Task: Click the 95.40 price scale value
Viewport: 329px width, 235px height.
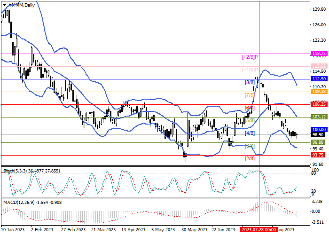Action: 318,149
